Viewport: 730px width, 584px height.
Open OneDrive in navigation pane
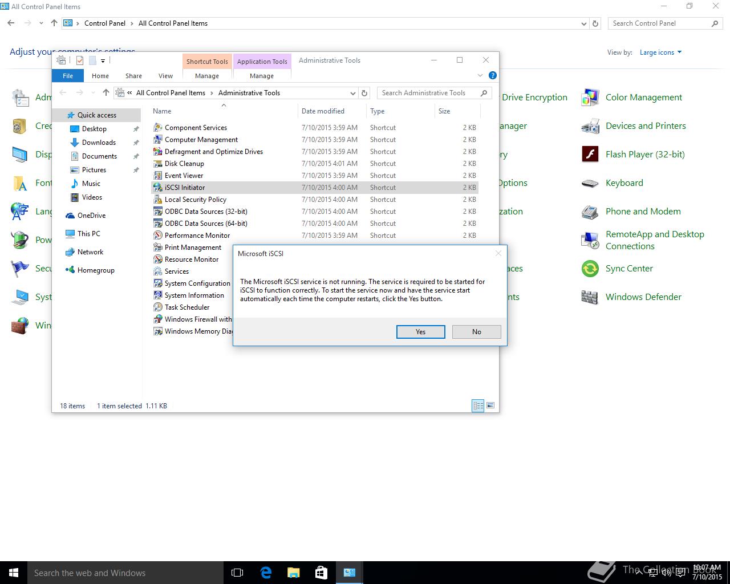click(91, 216)
